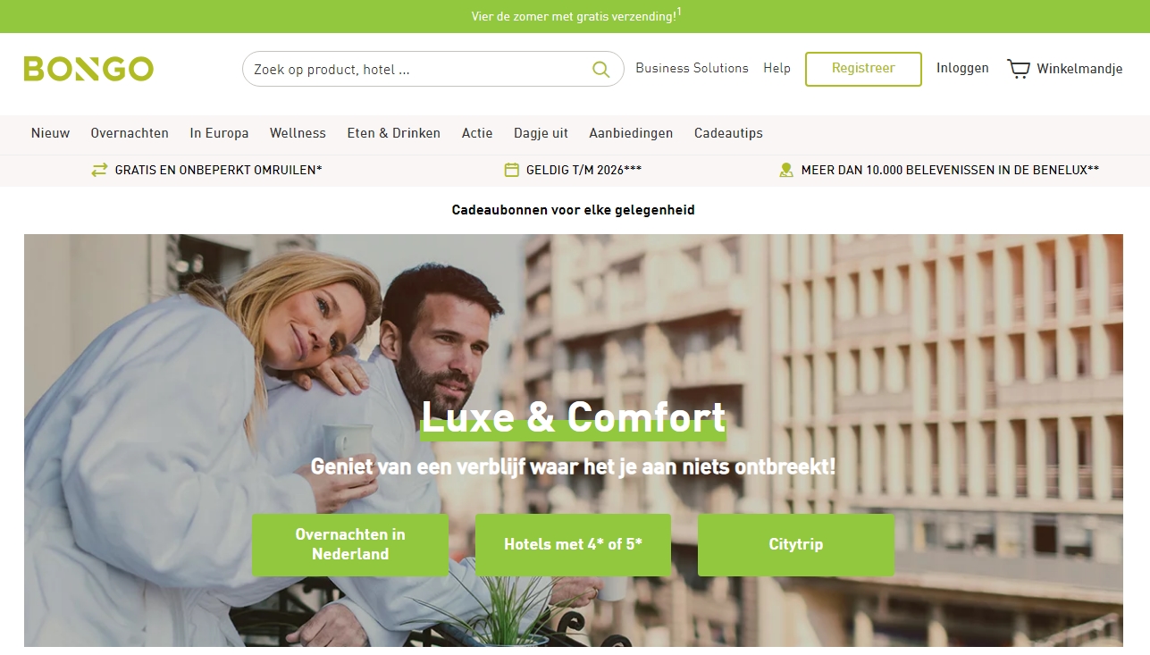Select Eten & Drinken in navigation

pyautogui.click(x=394, y=133)
